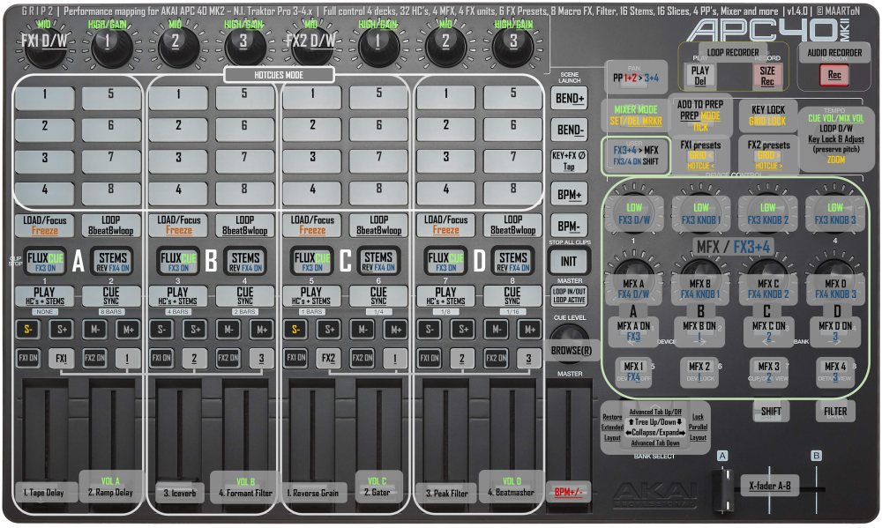Click the BPM+ button
The image size is (882, 528).
coord(569,194)
